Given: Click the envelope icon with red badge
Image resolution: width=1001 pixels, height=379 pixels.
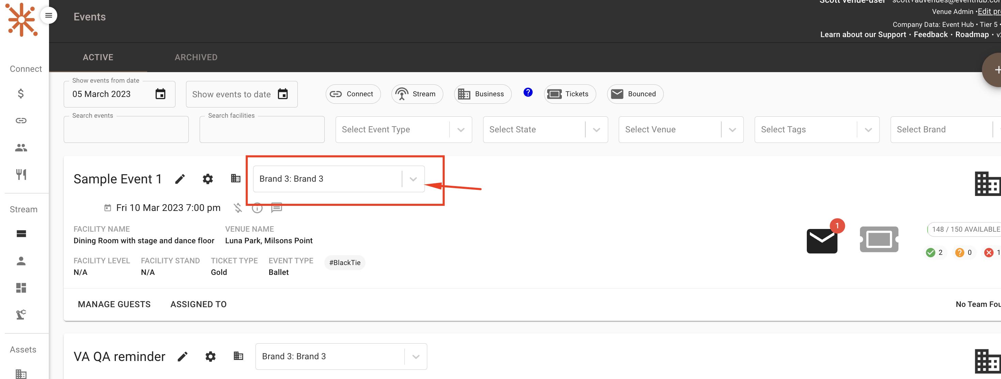Looking at the screenshot, I should pos(821,241).
